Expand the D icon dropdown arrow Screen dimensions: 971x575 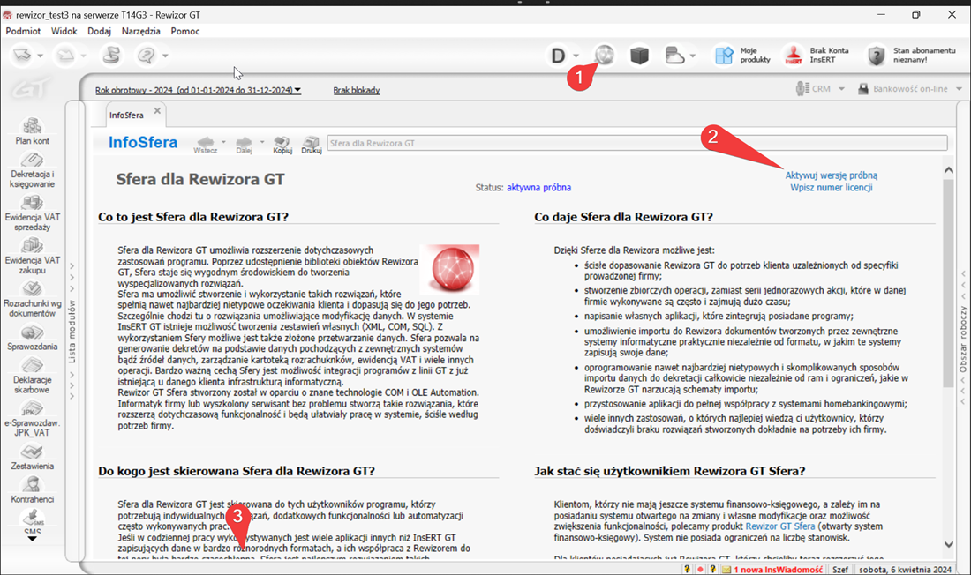tap(576, 56)
